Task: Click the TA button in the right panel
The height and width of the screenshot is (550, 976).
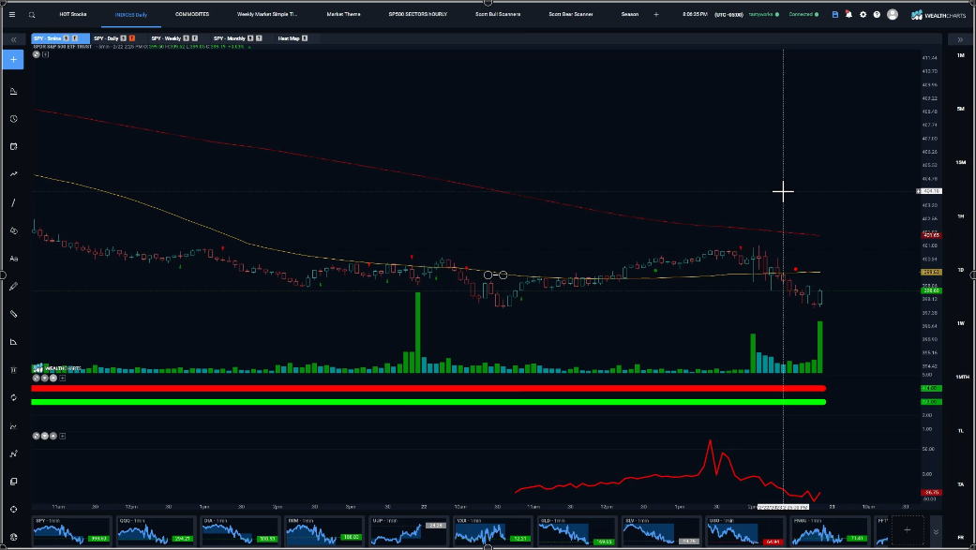Action: coord(960,484)
